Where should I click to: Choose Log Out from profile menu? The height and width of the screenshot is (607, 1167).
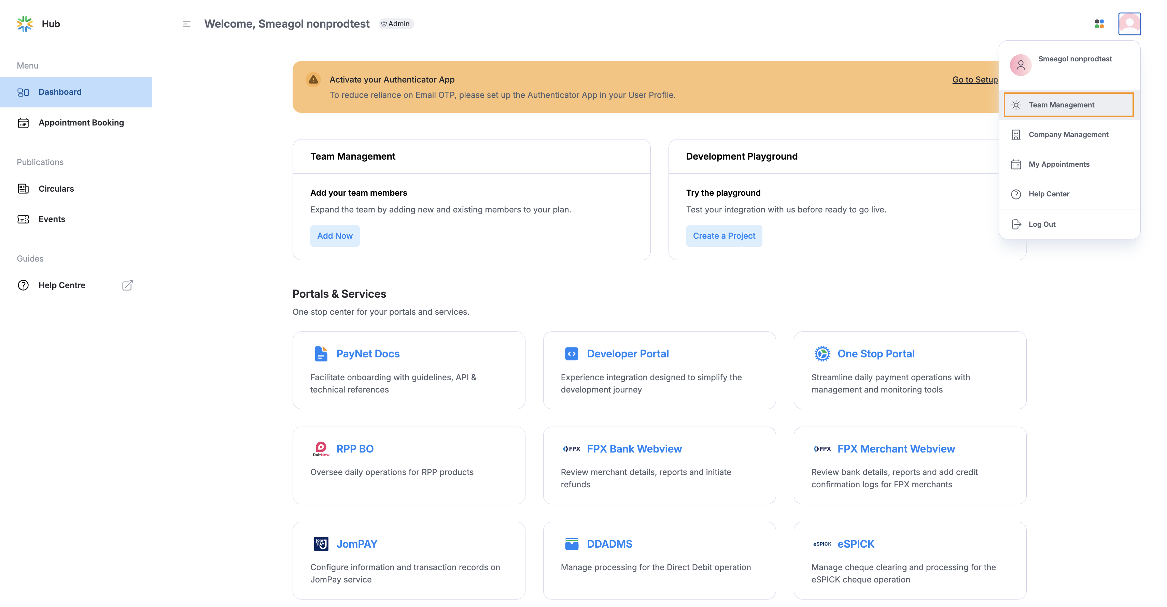tap(1069, 224)
